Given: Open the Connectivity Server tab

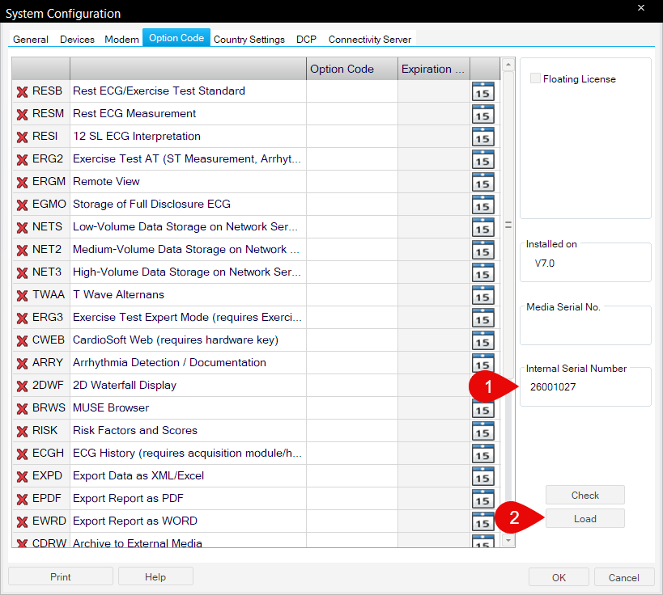Looking at the screenshot, I should pos(370,39).
